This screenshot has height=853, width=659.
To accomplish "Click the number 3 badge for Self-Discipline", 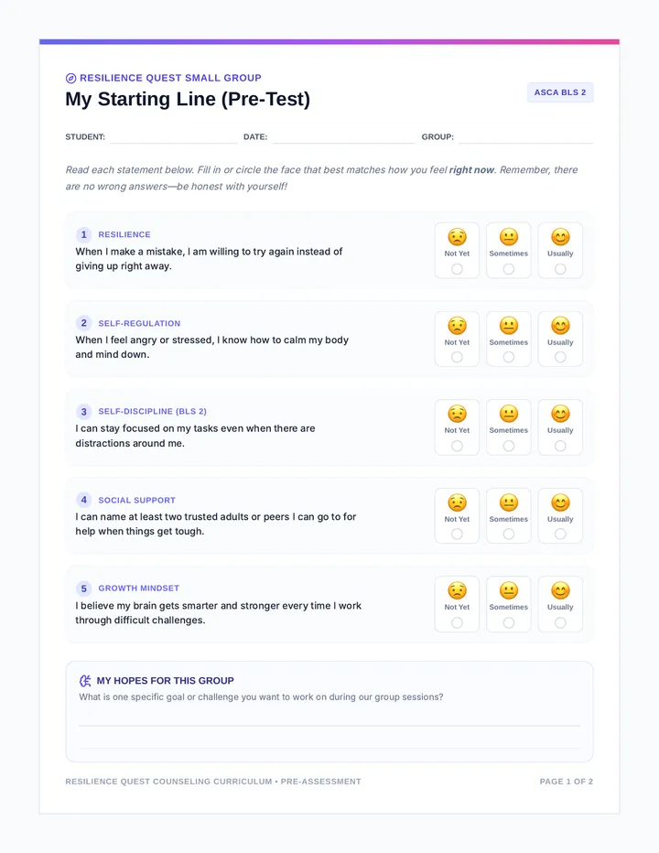I will tap(84, 412).
